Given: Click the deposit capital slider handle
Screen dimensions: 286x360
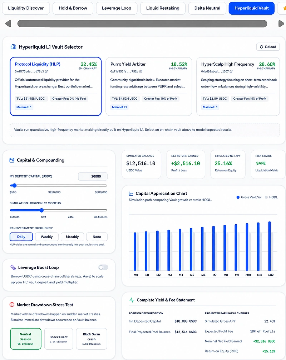Looking at the screenshot, I should pos(14,185).
